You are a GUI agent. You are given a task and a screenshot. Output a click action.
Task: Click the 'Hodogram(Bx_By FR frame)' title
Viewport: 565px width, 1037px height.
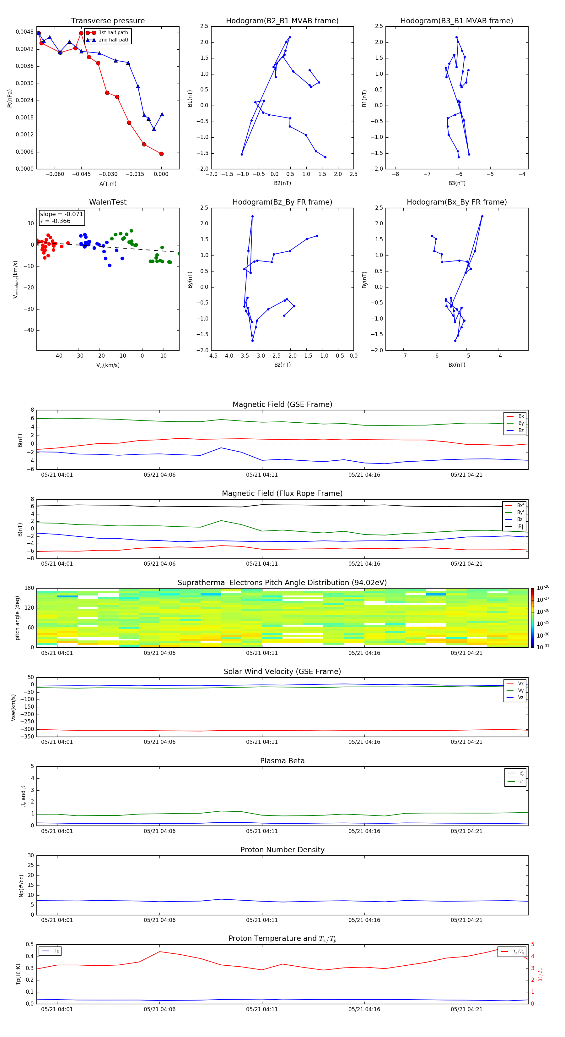pyautogui.click(x=457, y=202)
